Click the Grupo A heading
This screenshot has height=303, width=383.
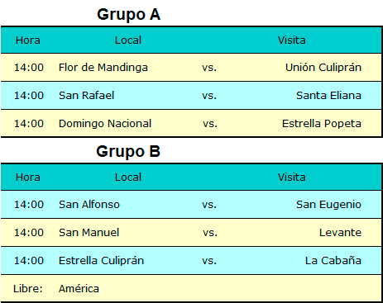coord(128,15)
